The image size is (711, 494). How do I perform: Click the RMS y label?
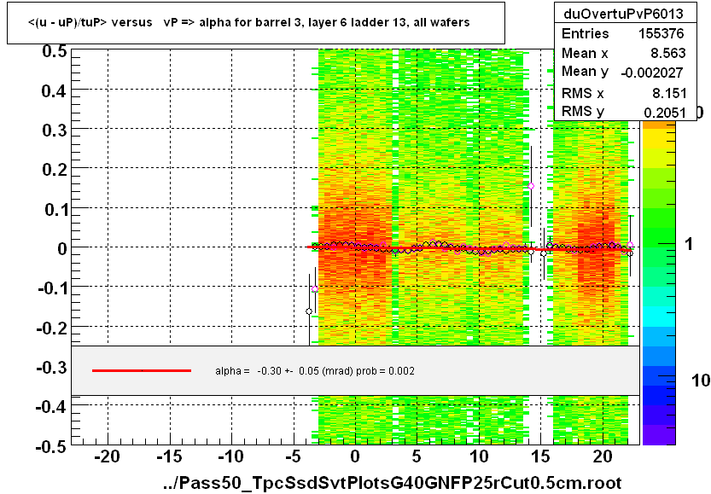point(583,112)
